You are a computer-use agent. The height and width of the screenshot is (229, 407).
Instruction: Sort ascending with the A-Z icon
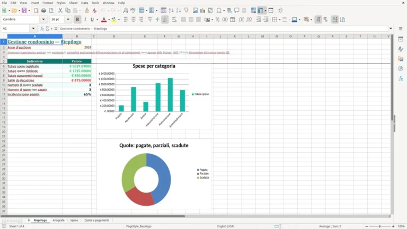[171, 11]
